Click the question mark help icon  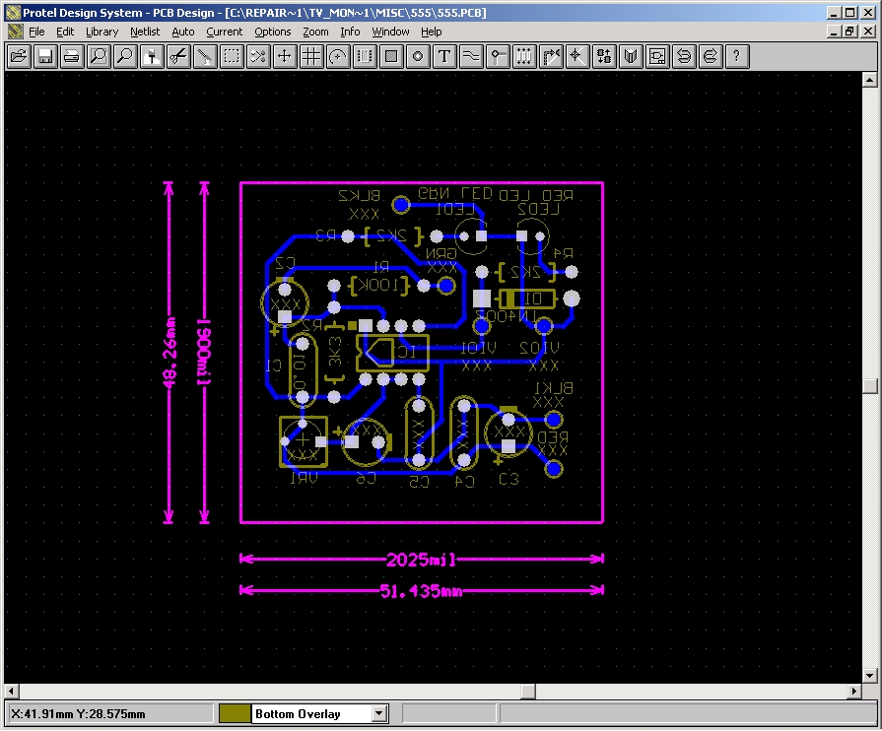(x=736, y=56)
